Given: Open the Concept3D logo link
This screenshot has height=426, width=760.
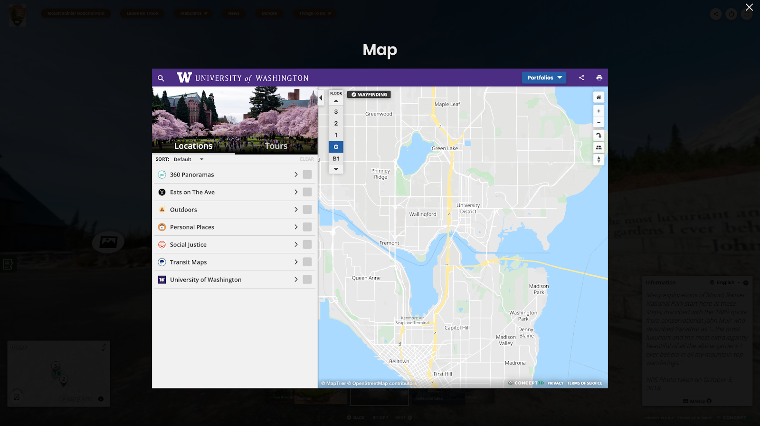Looking at the screenshot, I should coord(526,383).
